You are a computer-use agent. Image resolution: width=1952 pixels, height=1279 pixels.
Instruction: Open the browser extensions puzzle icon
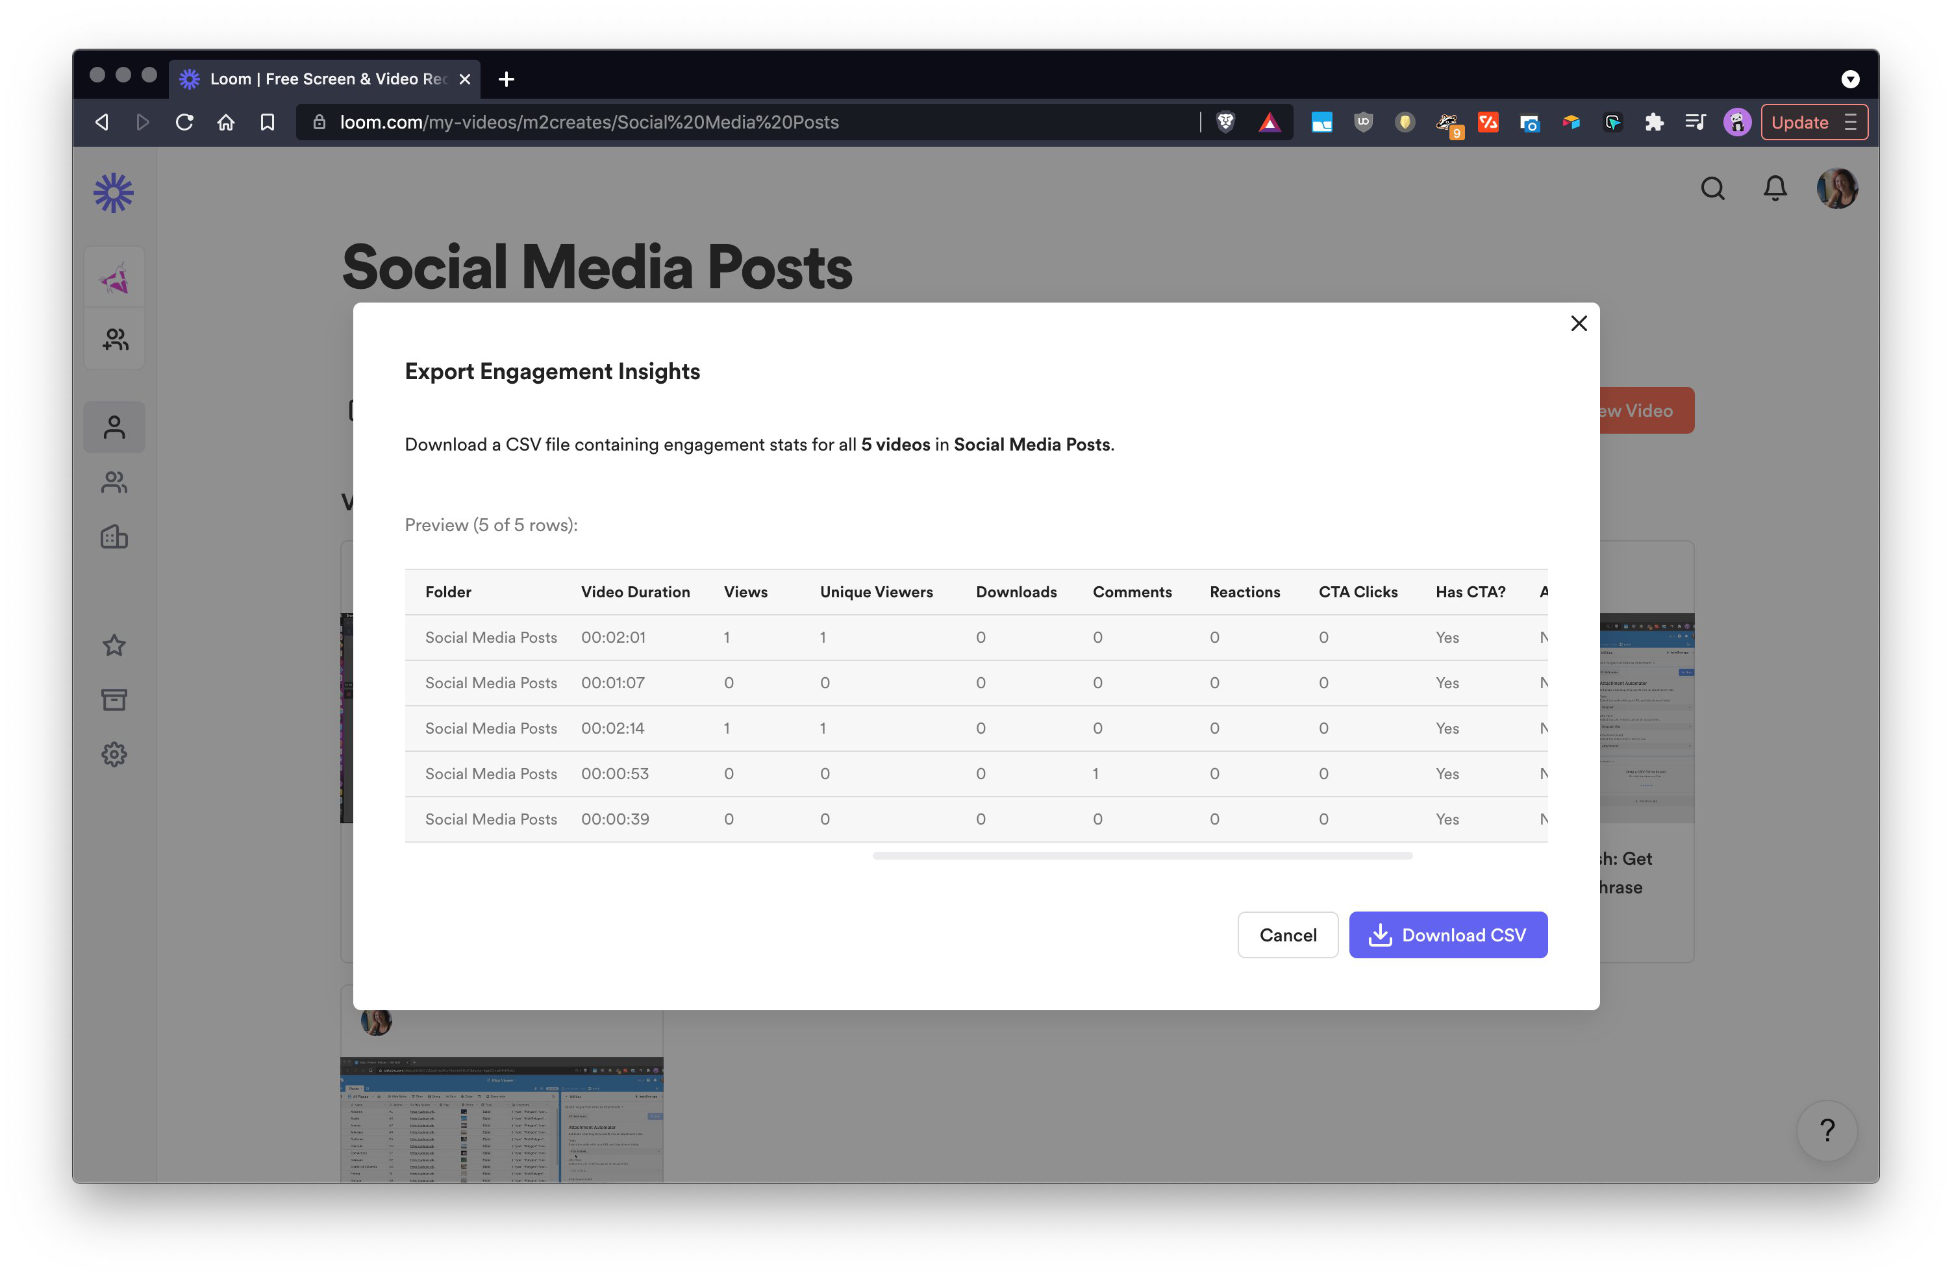coord(1653,122)
